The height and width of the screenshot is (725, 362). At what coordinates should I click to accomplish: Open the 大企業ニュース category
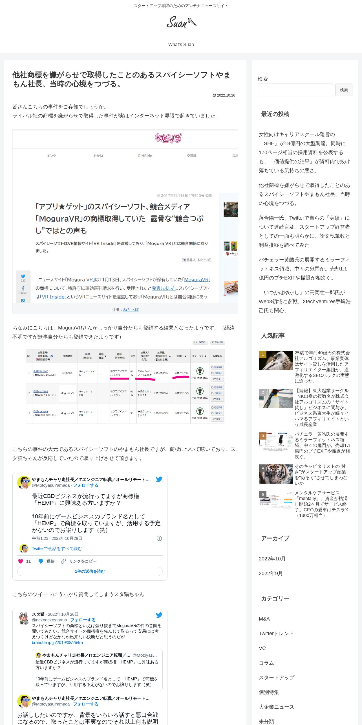pos(276,707)
